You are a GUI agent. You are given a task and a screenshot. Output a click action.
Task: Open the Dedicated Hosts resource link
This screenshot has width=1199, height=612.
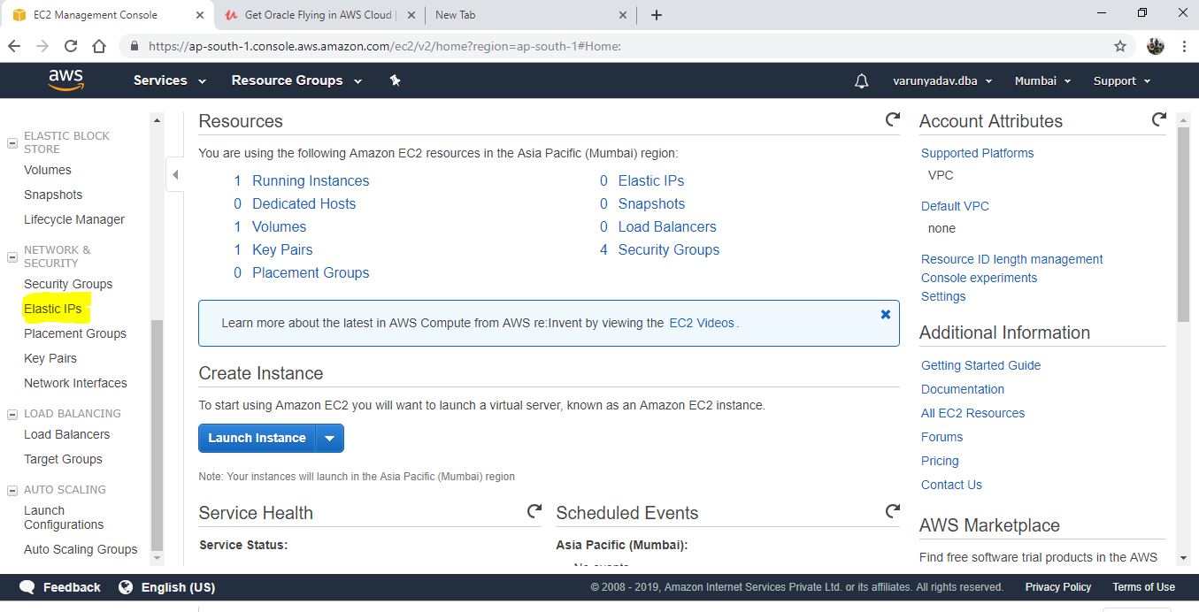pos(304,203)
